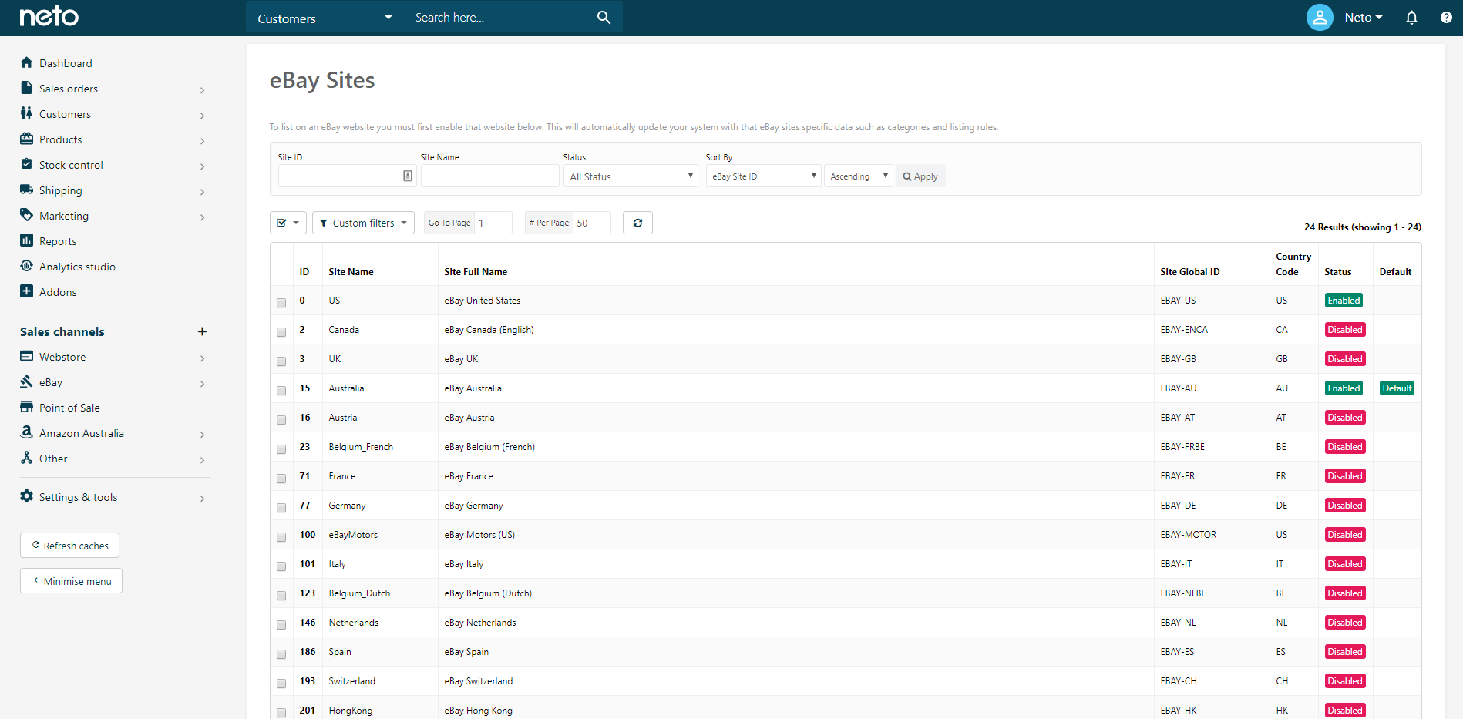The image size is (1463, 719).
Task: Check the US site row checkbox
Action: (x=281, y=303)
